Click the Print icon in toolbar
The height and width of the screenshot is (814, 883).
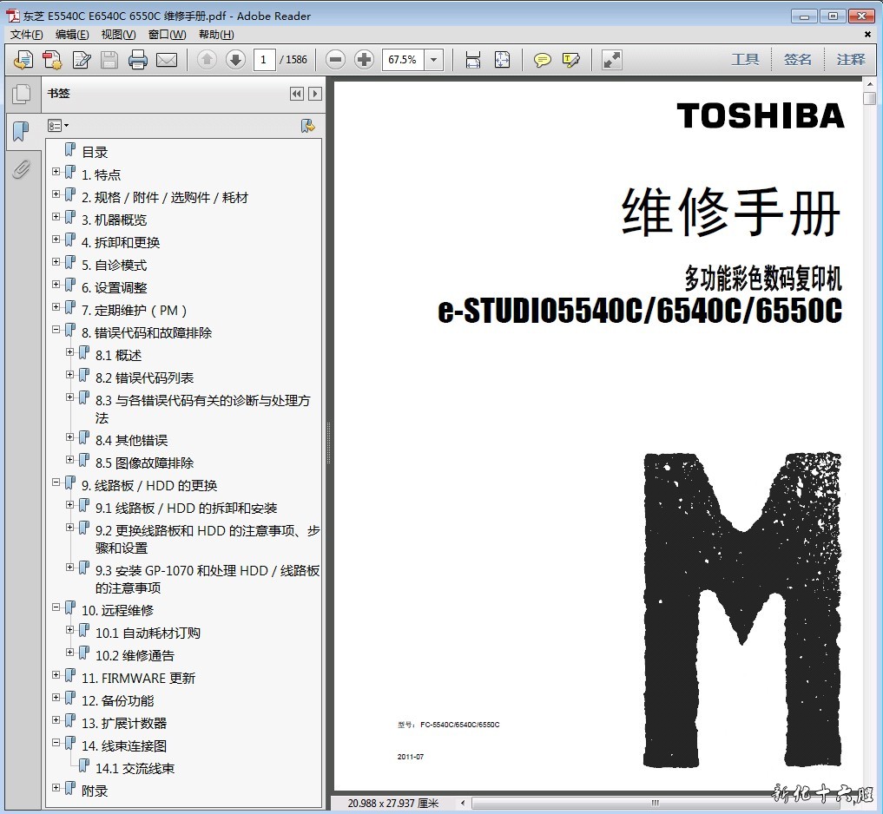point(137,60)
